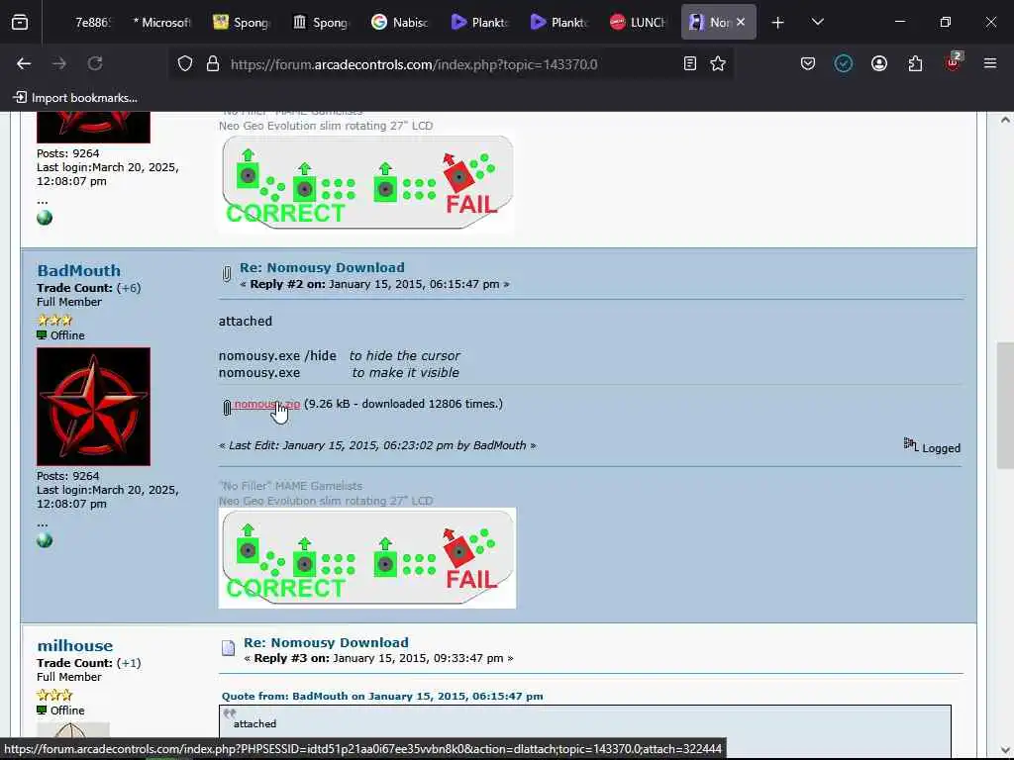This screenshot has width=1014, height=760.
Task: Close the active Nomousy tab
Action: [741, 22]
